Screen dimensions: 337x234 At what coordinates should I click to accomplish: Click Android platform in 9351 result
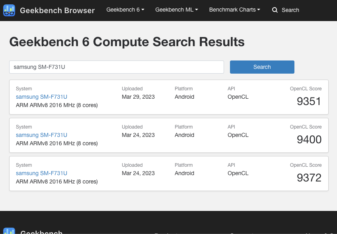pos(184,97)
